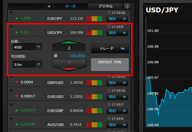Click the 開始 button for EUR/GBP
The image size is (192, 132).
point(117,111)
